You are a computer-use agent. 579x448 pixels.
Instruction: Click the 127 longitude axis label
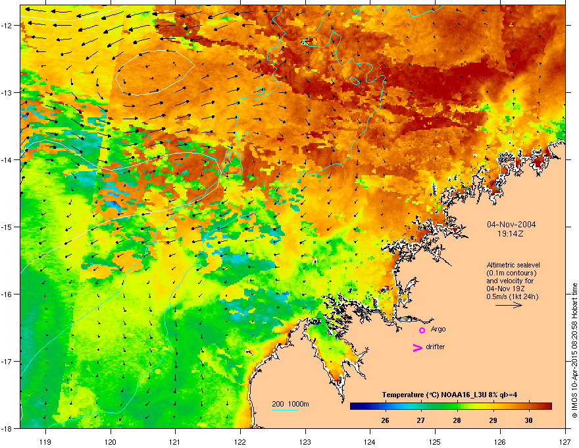pos(565,442)
